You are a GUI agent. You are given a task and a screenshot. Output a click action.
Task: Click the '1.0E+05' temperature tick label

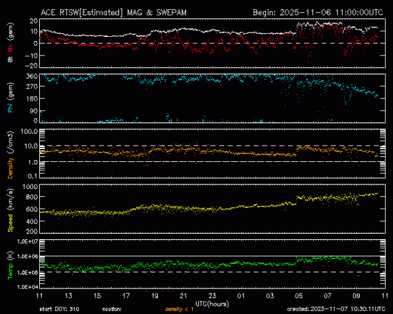pyautogui.click(x=28, y=272)
